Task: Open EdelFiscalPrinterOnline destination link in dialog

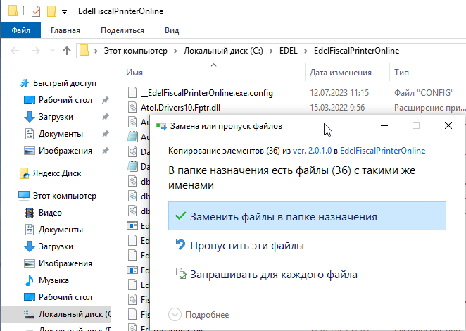Action: 382,151
